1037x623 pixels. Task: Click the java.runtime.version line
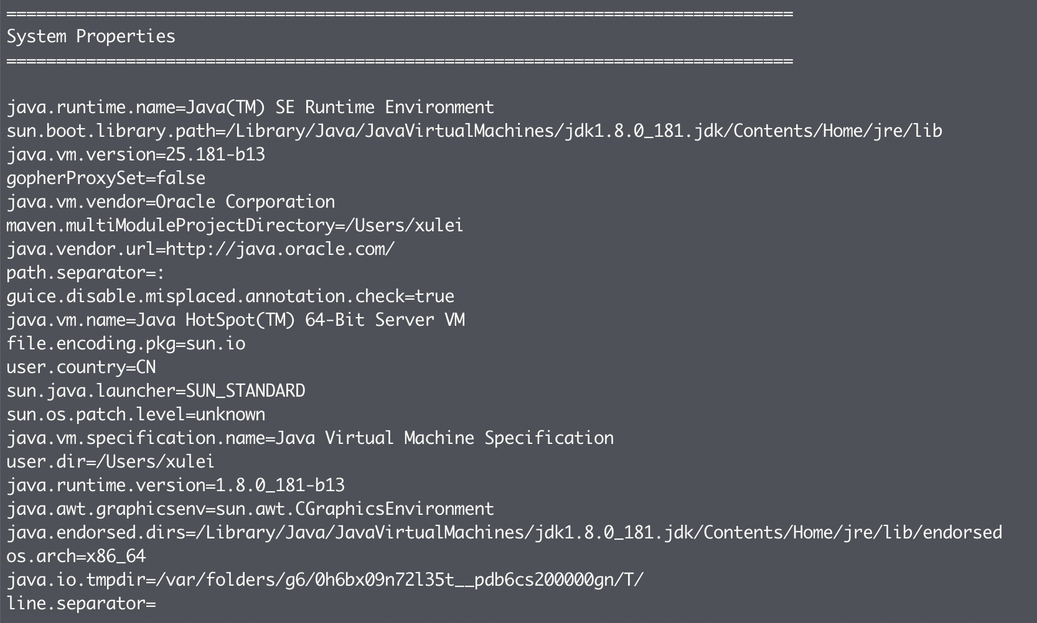coord(176,486)
